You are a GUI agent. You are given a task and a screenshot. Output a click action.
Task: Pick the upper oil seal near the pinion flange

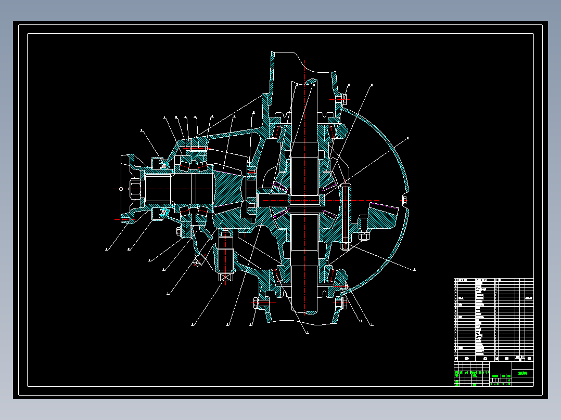click(164, 166)
